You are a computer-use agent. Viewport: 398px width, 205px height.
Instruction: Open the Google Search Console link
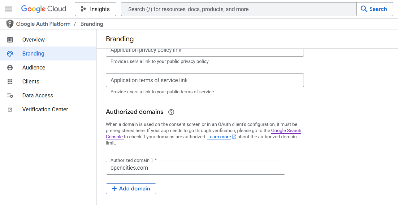coord(286,131)
